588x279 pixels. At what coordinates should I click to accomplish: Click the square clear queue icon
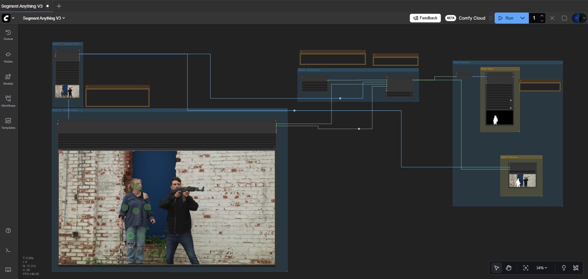pos(564,18)
